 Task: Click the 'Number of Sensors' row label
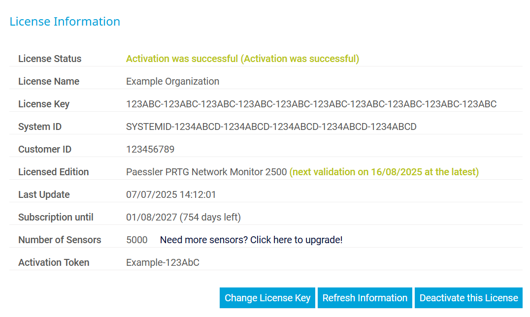(60, 240)
